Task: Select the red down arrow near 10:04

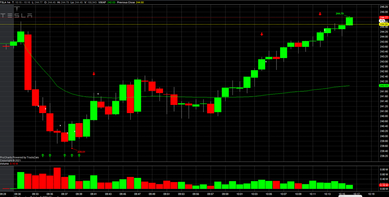Action: click(262, 34)
